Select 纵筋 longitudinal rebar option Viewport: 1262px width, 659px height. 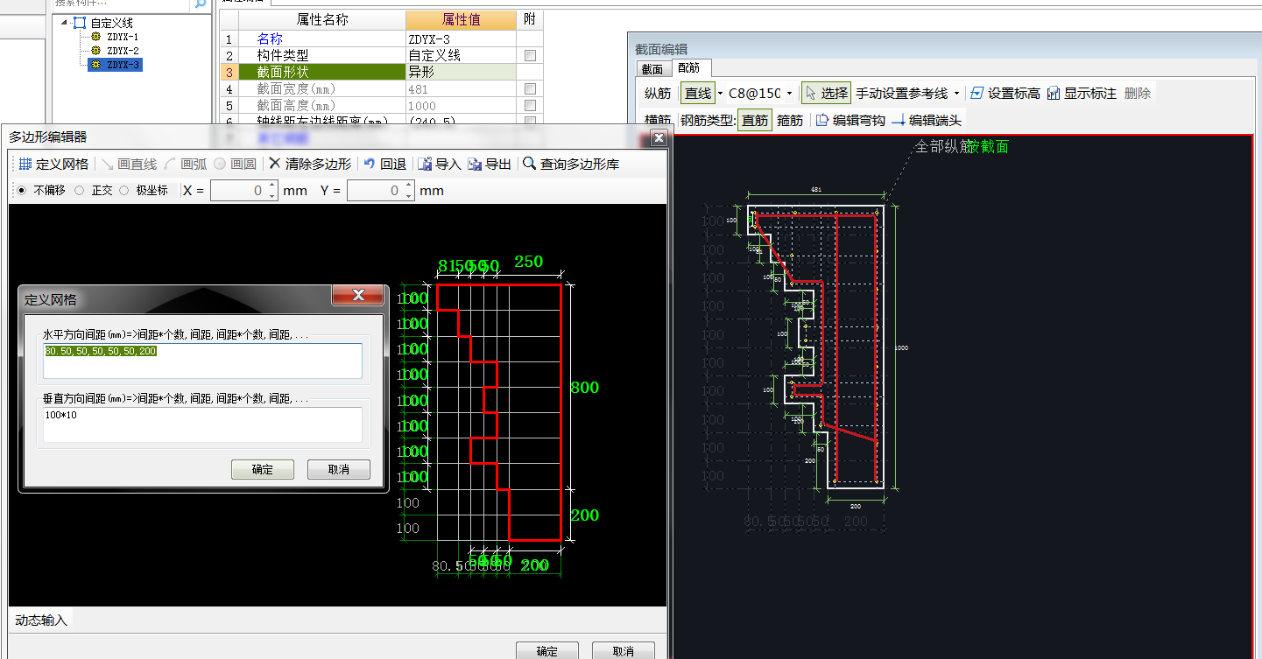tap(658, 94)
